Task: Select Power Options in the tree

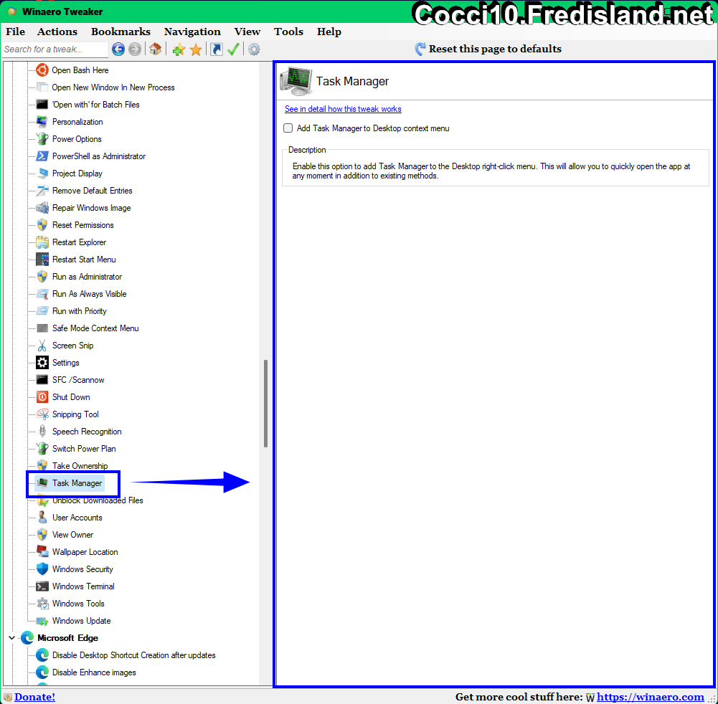Action: tap(77, 139)
